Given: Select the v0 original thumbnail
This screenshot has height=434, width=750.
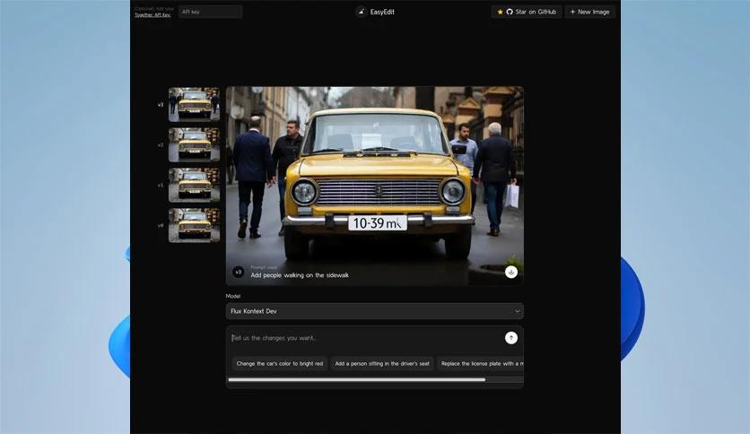Looking at the screenshot, I should coord(194,225).
